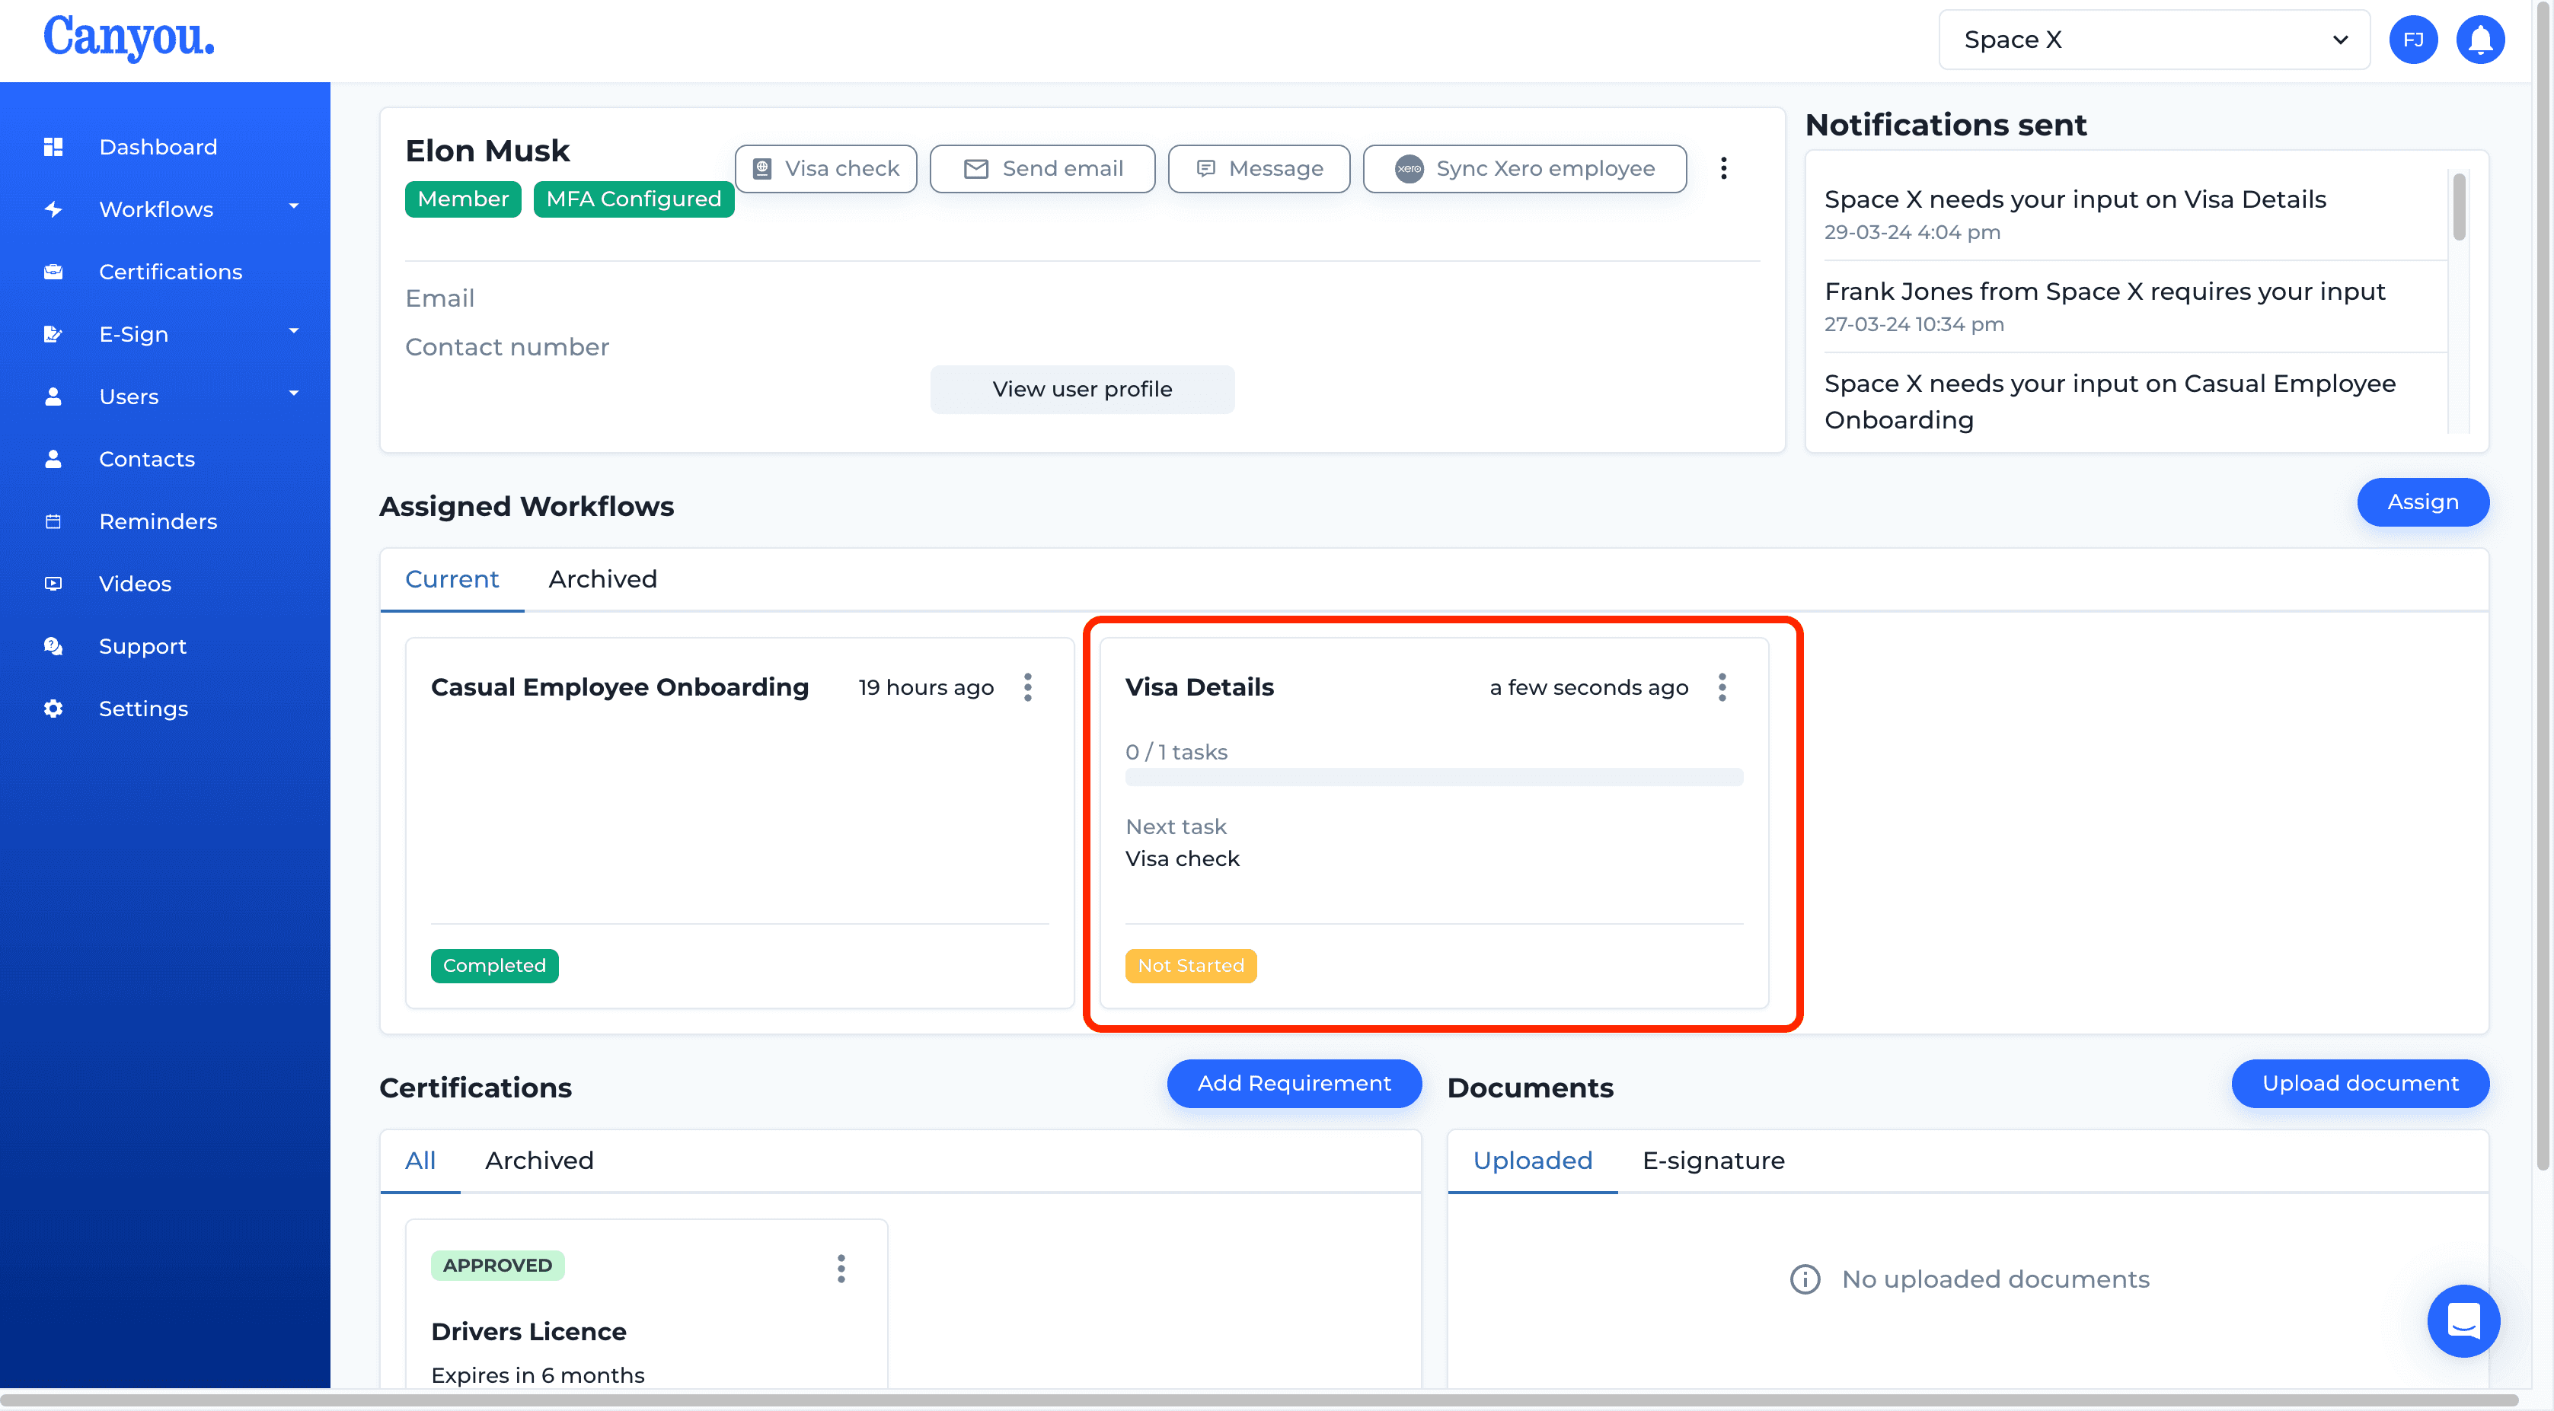
Task: Expand the Users sidebar submenu arrow
Action: coord(293,394)
